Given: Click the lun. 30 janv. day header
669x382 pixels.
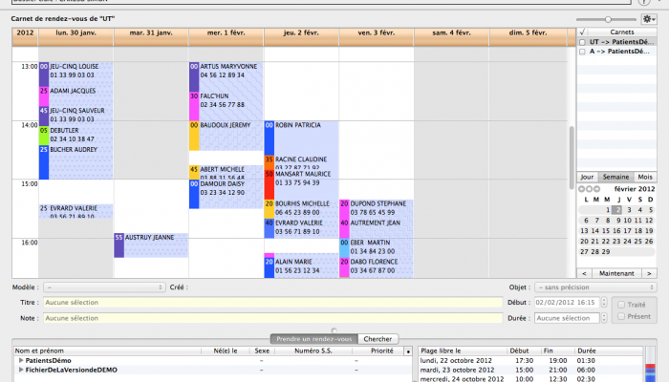Looking at the screenshot, I should (x=76, y=36).
